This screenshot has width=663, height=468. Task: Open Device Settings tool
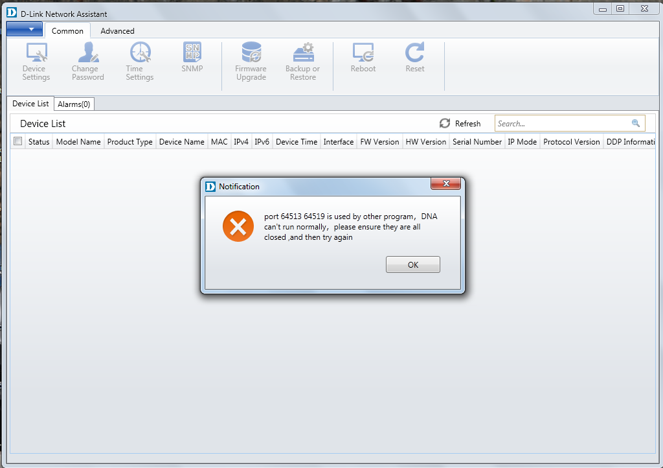coord(36,62)
